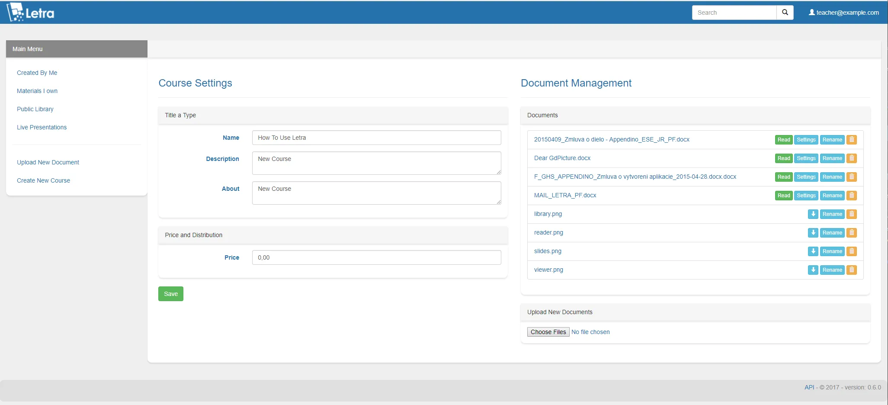Select Upload New Document in sidebar
The height and width of the screenshot is (405, 888).
point(48,162)
